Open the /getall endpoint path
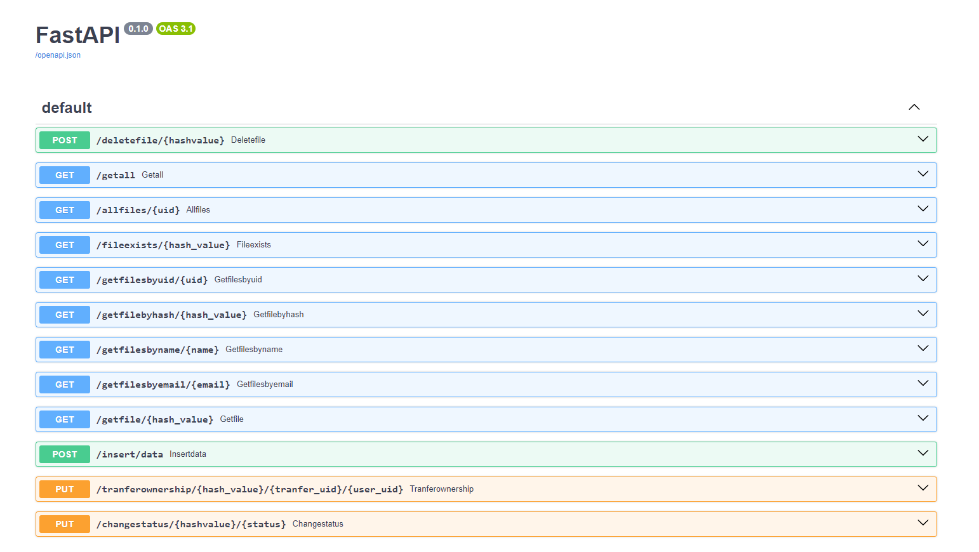This screenshot has height=552, width=979. tap(116, 175)
